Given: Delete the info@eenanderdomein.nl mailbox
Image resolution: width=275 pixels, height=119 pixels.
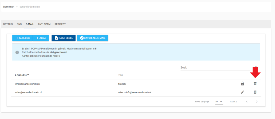Looking at the screenshot, I should pos(255,84).
